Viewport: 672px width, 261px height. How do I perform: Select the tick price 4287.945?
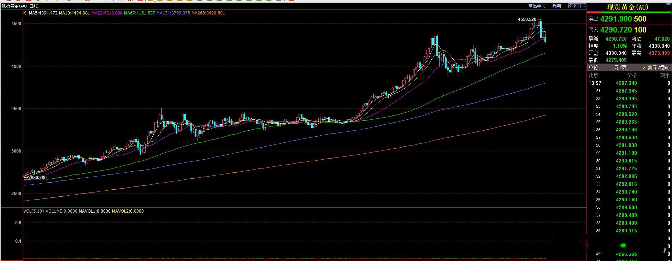(x=626, y=91)
